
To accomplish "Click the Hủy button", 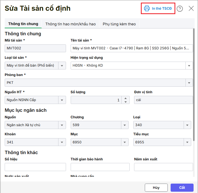I will (x=156, y=188).
